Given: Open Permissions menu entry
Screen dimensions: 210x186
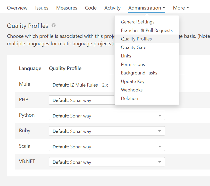Looking at the screenshot, I should click(147, 64).
